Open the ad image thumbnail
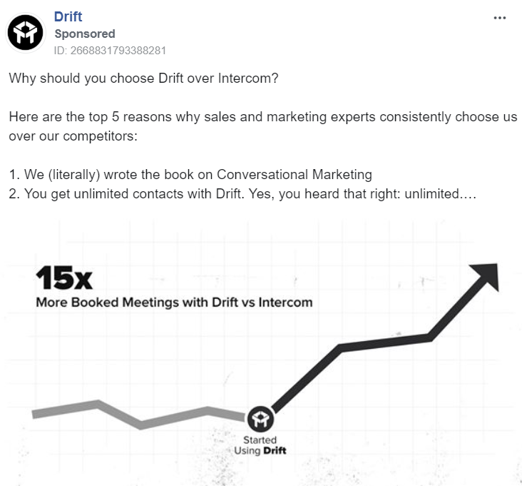522x503 pixels. pyautogui.click(x=261, y=352)
